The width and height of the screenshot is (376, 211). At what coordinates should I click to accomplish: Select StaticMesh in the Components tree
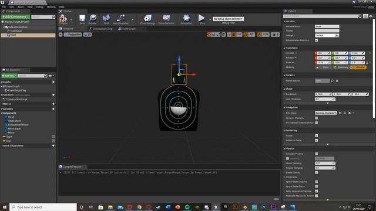[16, 31]
